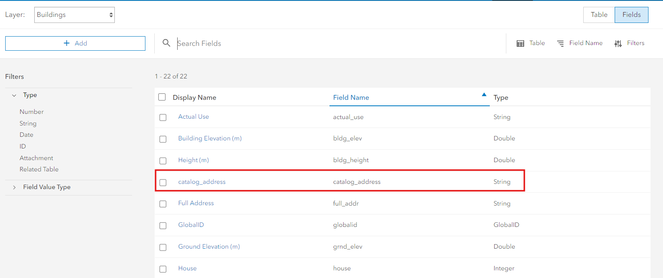The height and width of the screenshot is (278, 663).
Task: Check the Building Elevation (m) row checkbox
Action: (163, 139)
